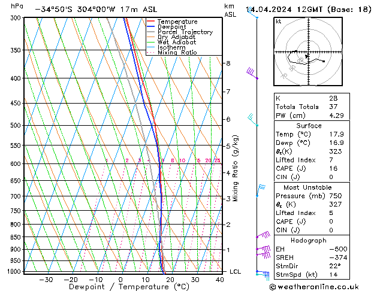377x291 pixels.
Task: Click the 350 pressure level label
Action: [x=17, y=50]
